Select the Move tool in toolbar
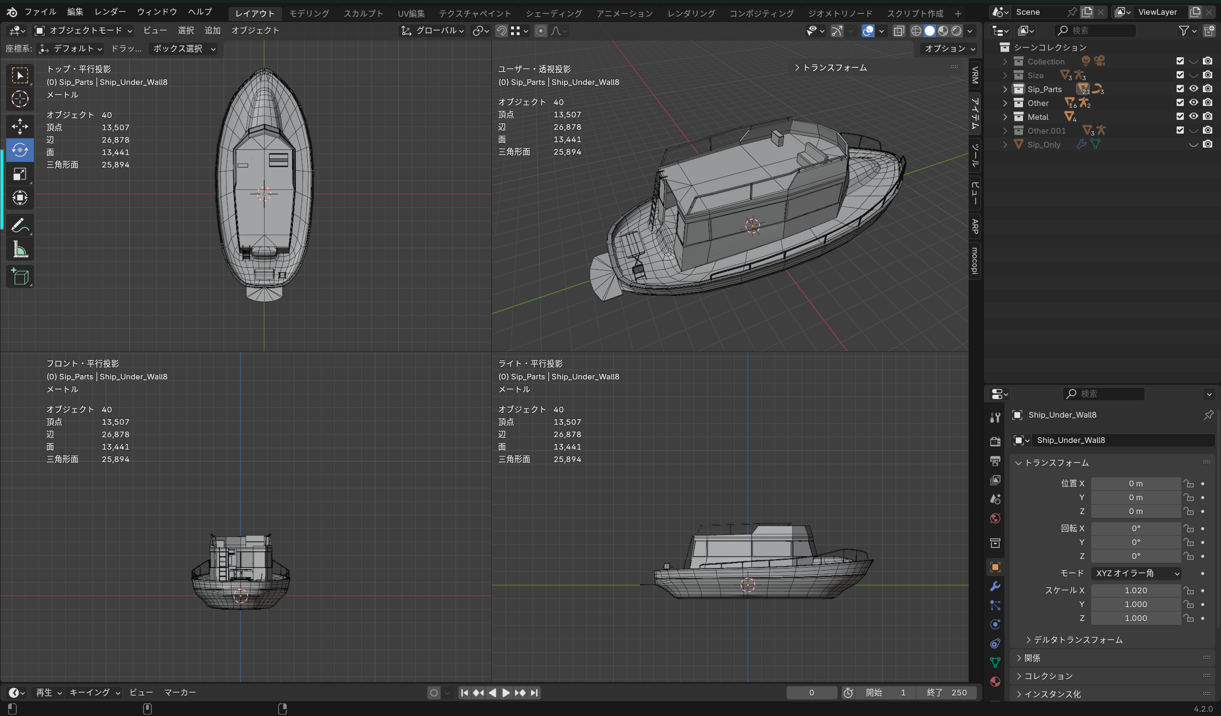Viewport: 1221px width, 716px height. pos(20,126)
